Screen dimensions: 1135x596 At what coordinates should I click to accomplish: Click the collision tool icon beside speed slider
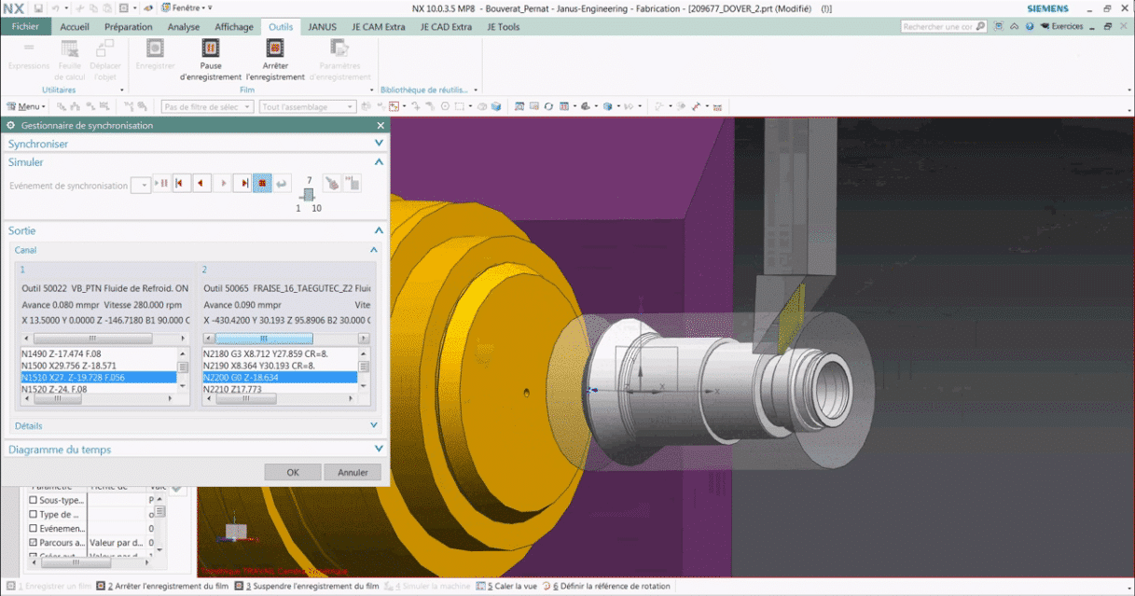click(x=332, y=184)
